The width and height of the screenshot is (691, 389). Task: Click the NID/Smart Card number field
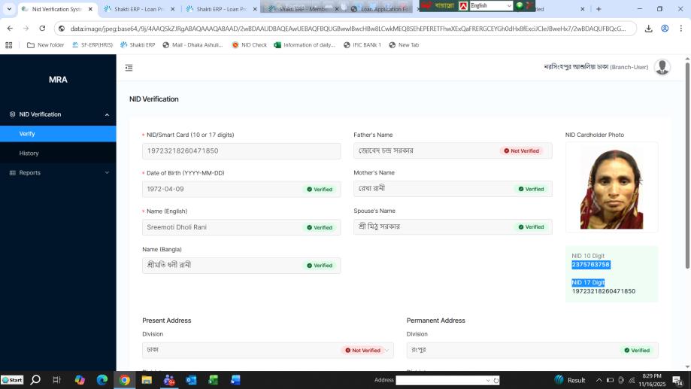(x=241, y=150)
